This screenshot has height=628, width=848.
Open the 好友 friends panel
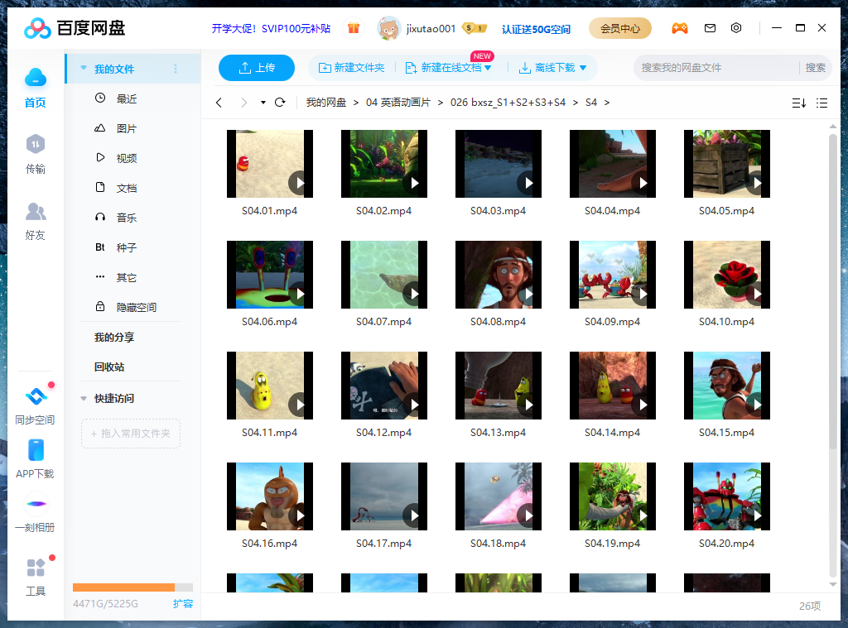click(35, 221)
